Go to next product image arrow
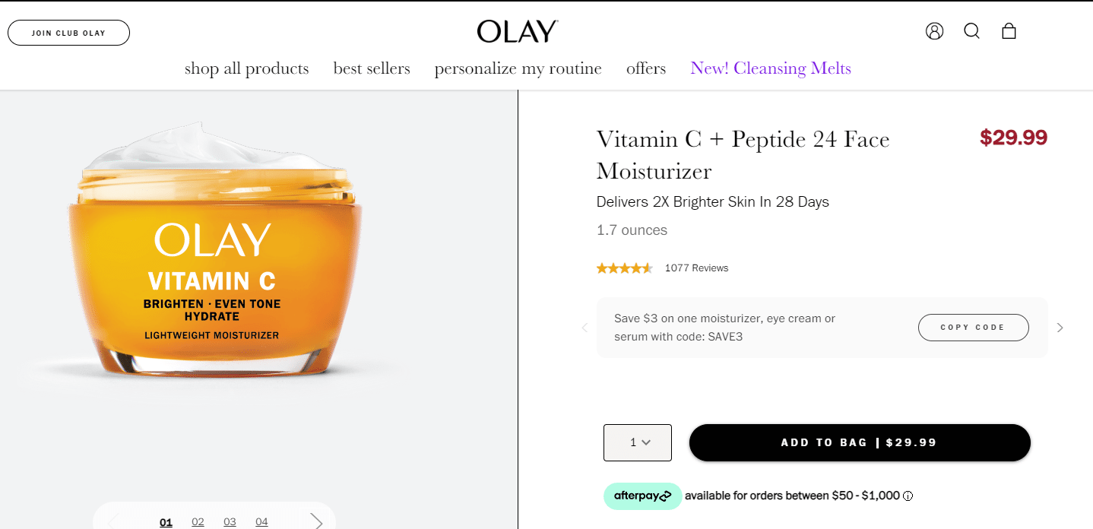Screen dimensions: 1093x529 coord(317,521)
